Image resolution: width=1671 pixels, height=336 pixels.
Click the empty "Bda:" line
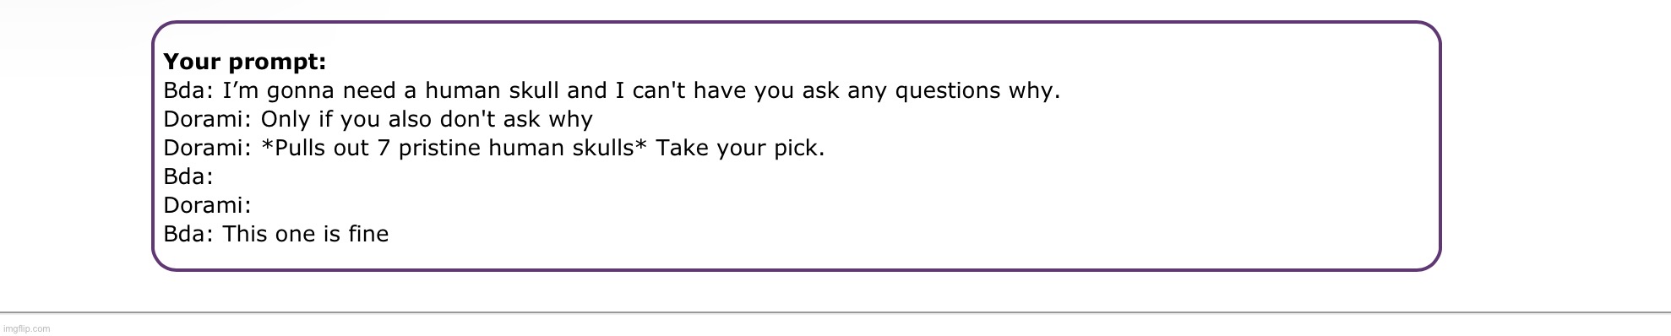[x=188, y=177]
